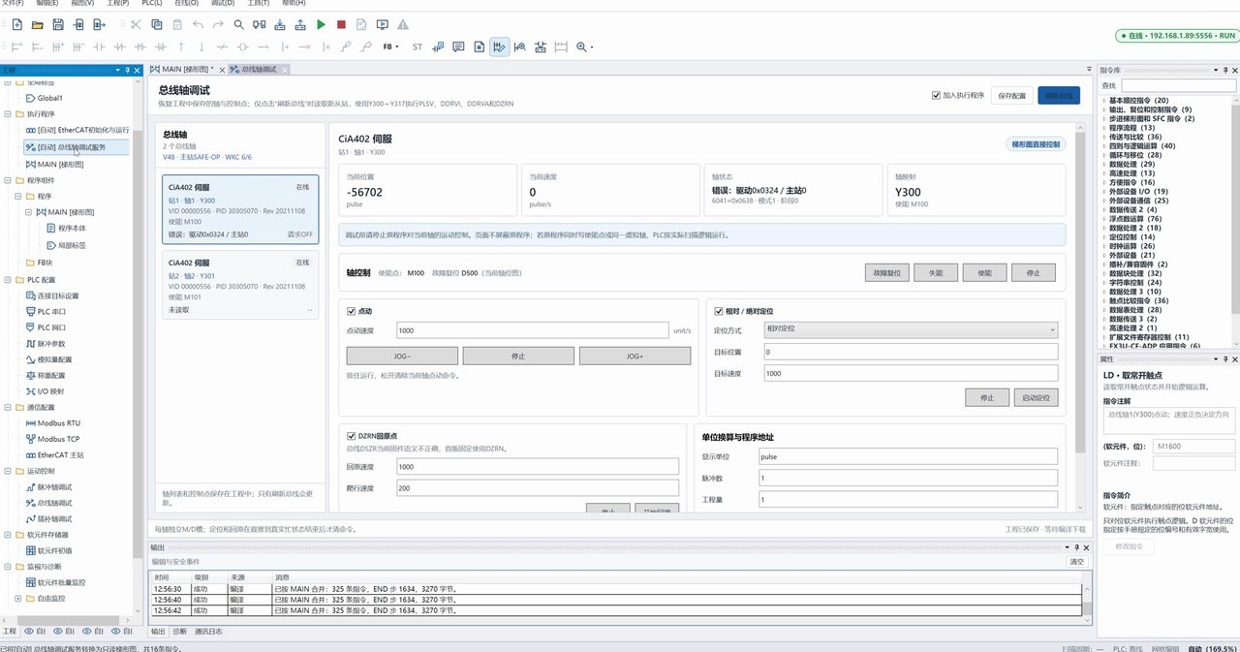Click the undo arrow icon
This screenshot has width=1240, height=652.
[198, 24]
